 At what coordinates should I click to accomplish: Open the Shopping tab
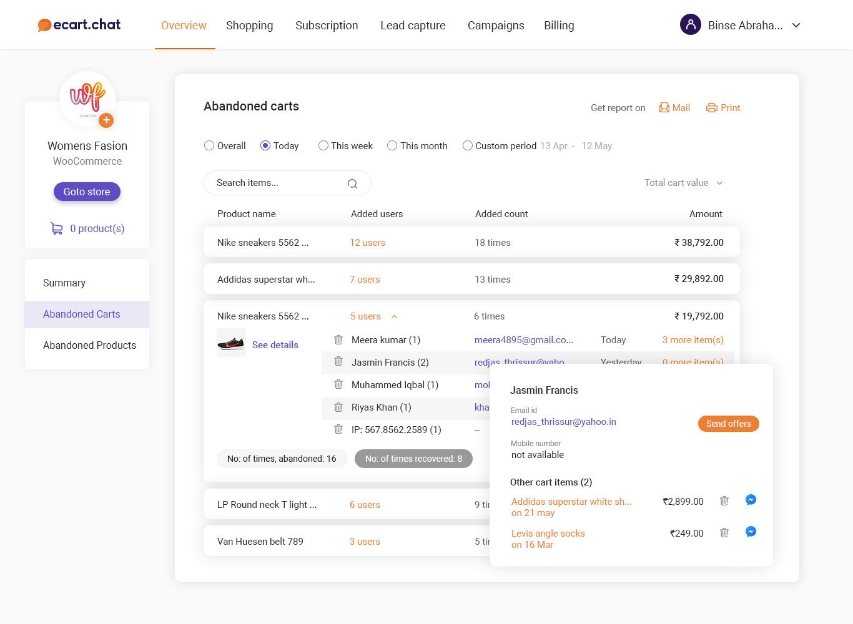[250, 26]
